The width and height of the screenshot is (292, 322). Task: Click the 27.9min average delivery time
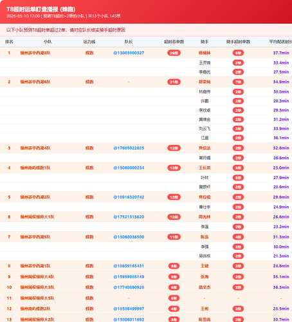point(281,178)
